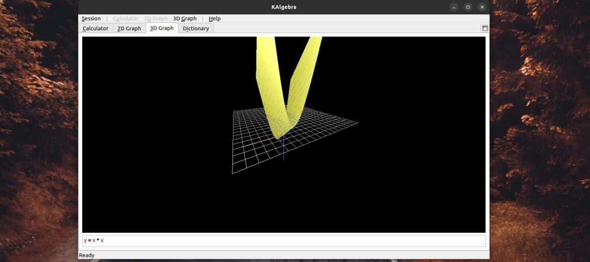The height and width of the screenshot is (262, 590).
Task: Click the Ready status bar text
Action: [86, 255]
